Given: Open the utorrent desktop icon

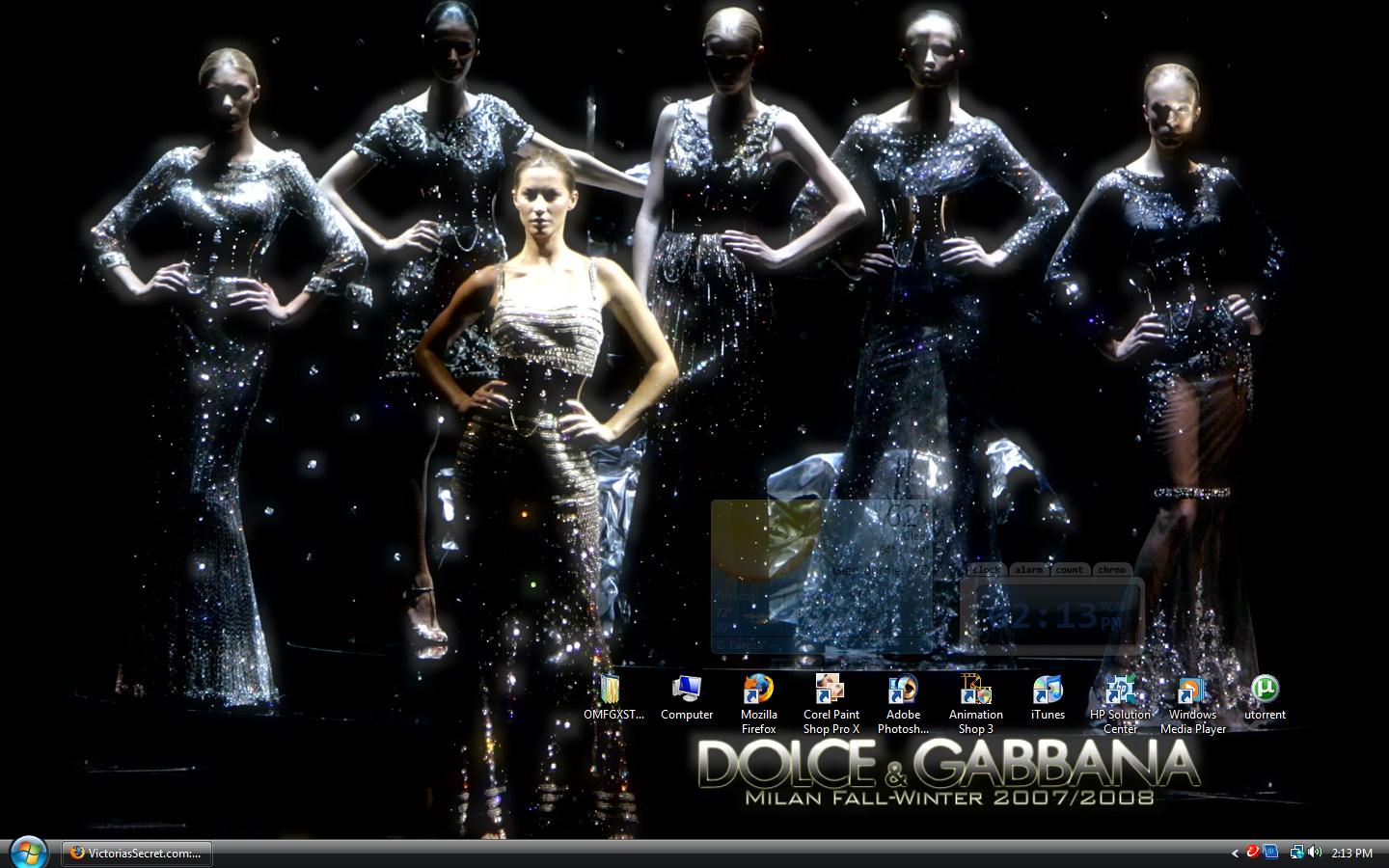Looking at the screenshot, I should click(1264, 689).
